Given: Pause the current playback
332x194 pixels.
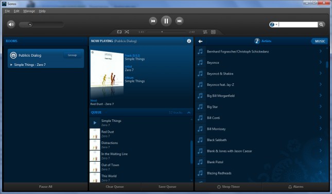Looking at the screenshot, I should click(166, 21).
